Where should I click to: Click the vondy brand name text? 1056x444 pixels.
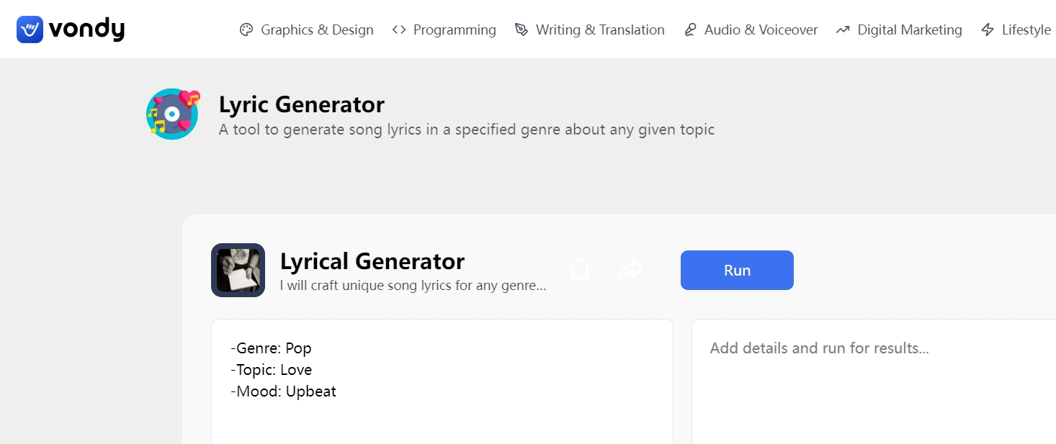87,30
